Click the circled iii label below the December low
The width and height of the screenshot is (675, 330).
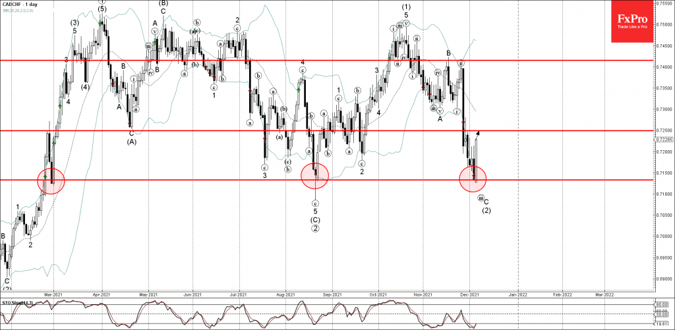[481, 198]
